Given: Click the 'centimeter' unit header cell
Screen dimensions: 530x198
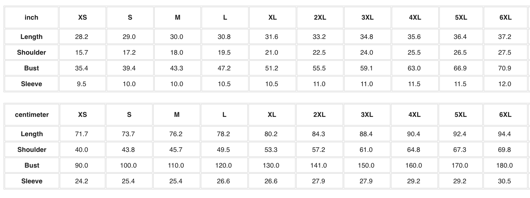Looking at the screenshot, I should 32,115.
